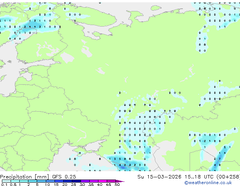Click legend value "40" under the scale

click(100, 184)
